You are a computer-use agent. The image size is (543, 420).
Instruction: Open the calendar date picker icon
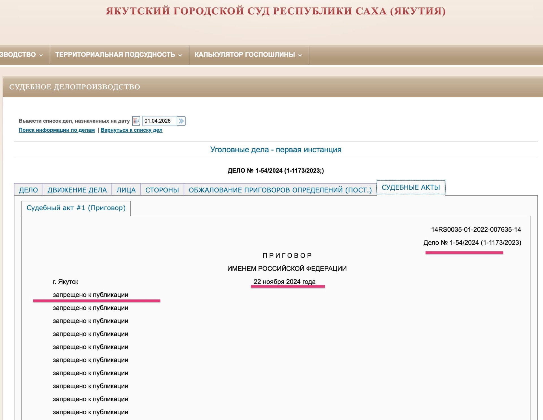point(136,121)
